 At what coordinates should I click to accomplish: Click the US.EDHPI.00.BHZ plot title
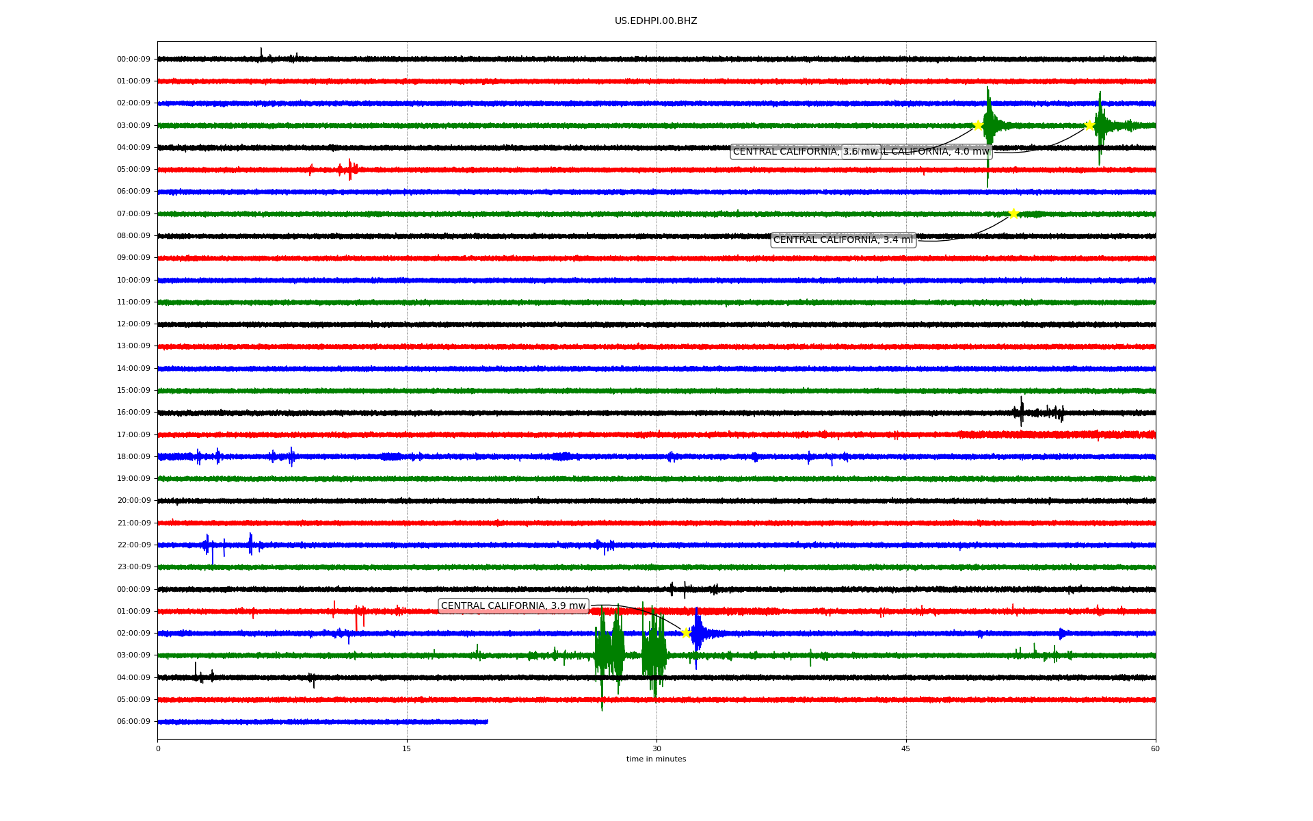coord(656,21)
